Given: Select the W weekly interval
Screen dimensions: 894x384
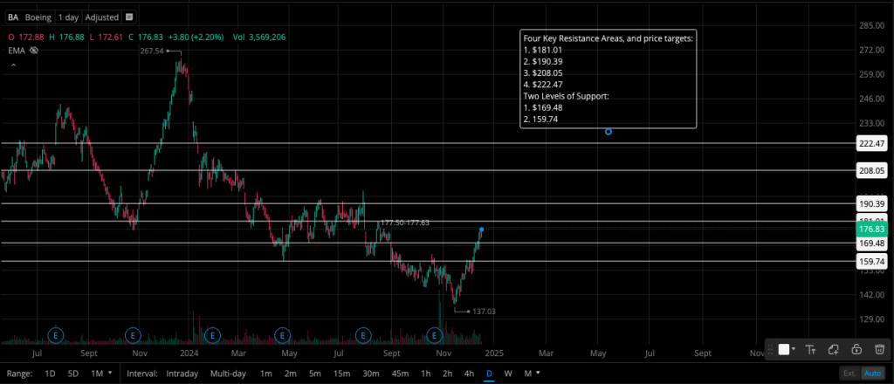Looking at the screenshot, I should (508, 374).
